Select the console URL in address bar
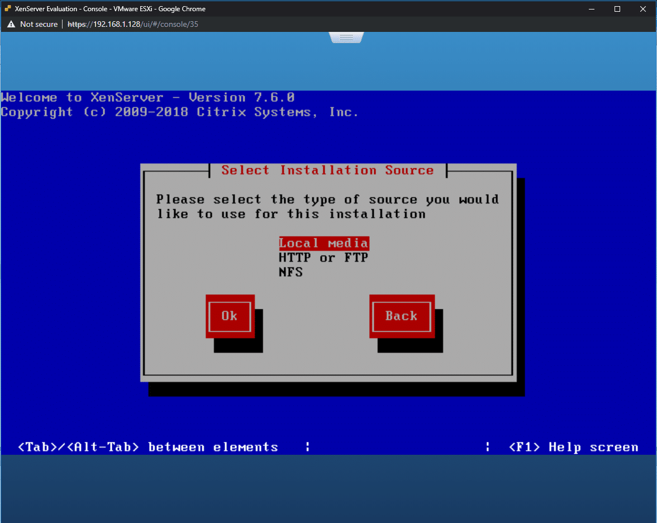 pos(133,24)
